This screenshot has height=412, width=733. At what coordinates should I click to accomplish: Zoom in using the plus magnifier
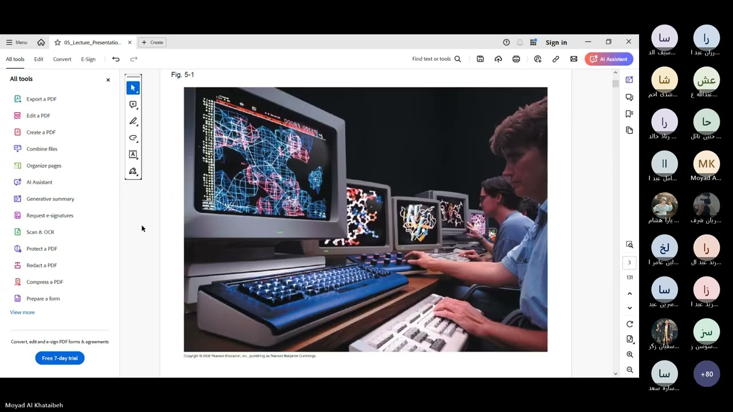(x=629, y=355)
